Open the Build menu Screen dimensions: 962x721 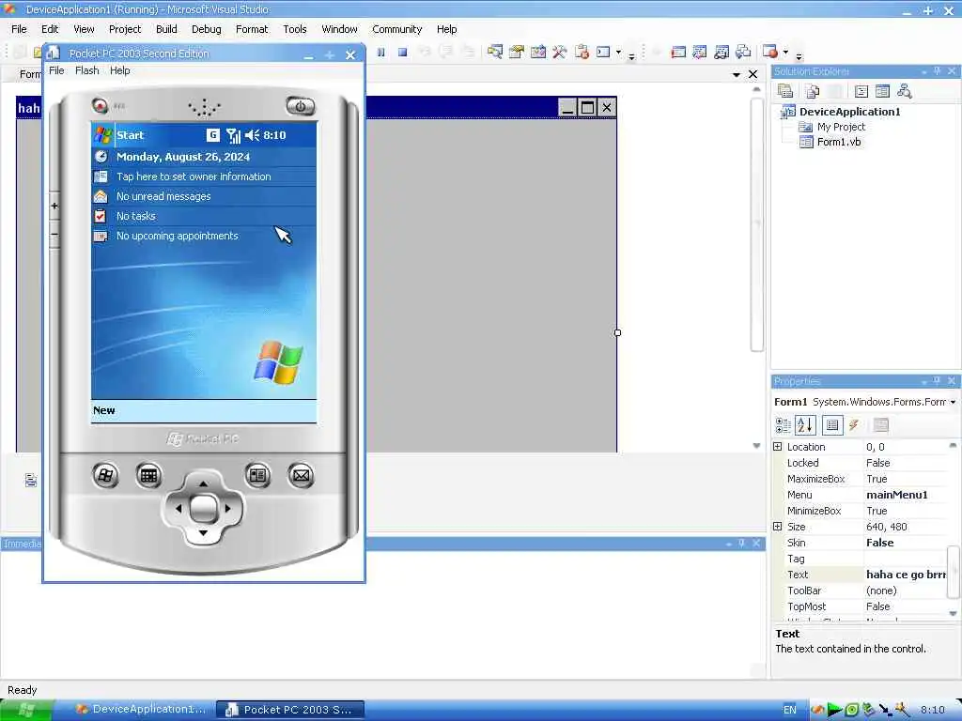[x=166, y=29]
